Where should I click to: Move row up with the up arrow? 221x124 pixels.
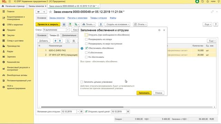point(55,41)
